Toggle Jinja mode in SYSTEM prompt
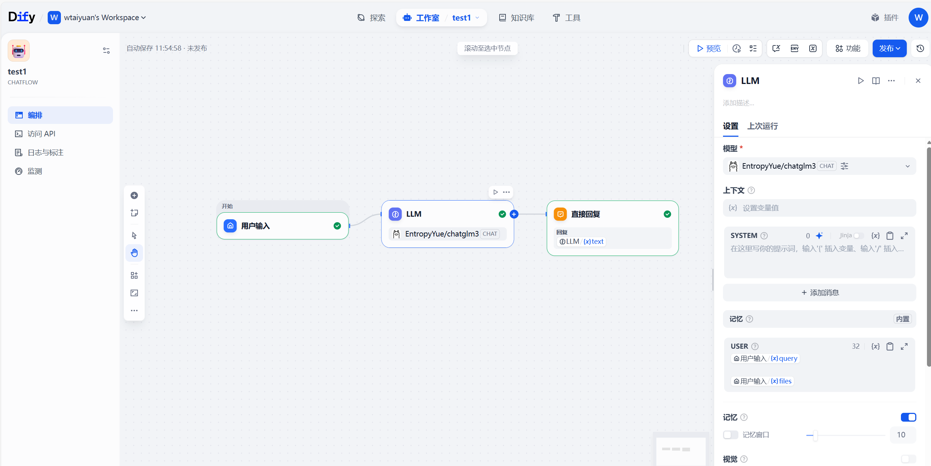 [858, 236]
